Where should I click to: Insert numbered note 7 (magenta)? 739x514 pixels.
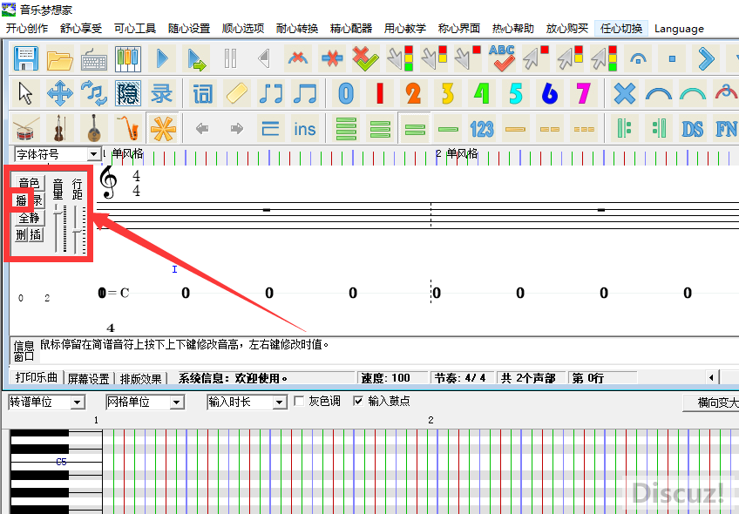click(584, 93)
